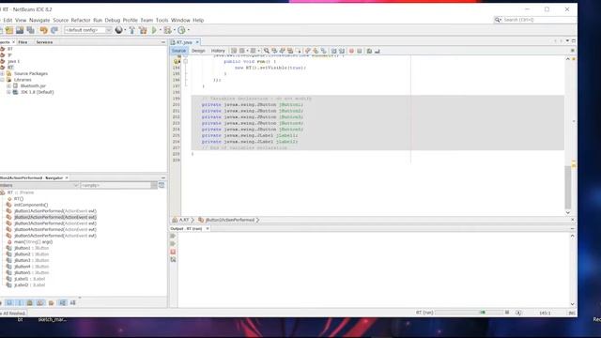Click the globe browser icon in toolbar

pos(119,30)
